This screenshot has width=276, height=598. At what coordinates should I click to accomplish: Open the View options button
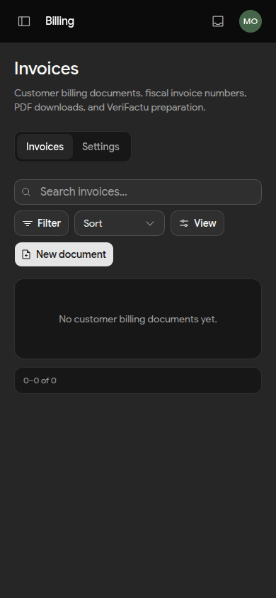pyautogui.click(x=197, y=223)
